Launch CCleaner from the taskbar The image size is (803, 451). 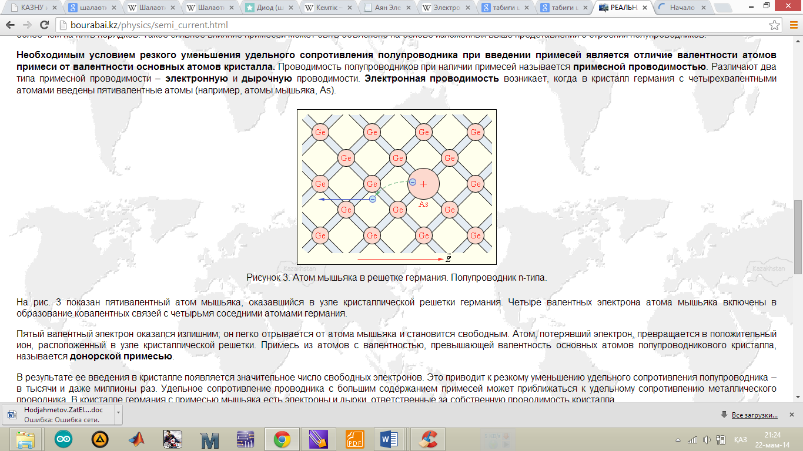click(427, 439)
